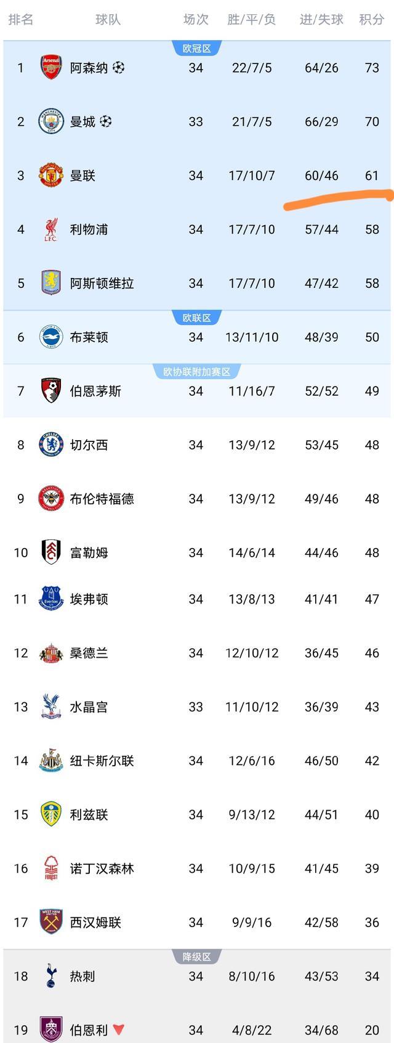Tap the Liverpool LFC crest icon
The height and width of the screenshot is (1043, 394).
click(51, 229)
